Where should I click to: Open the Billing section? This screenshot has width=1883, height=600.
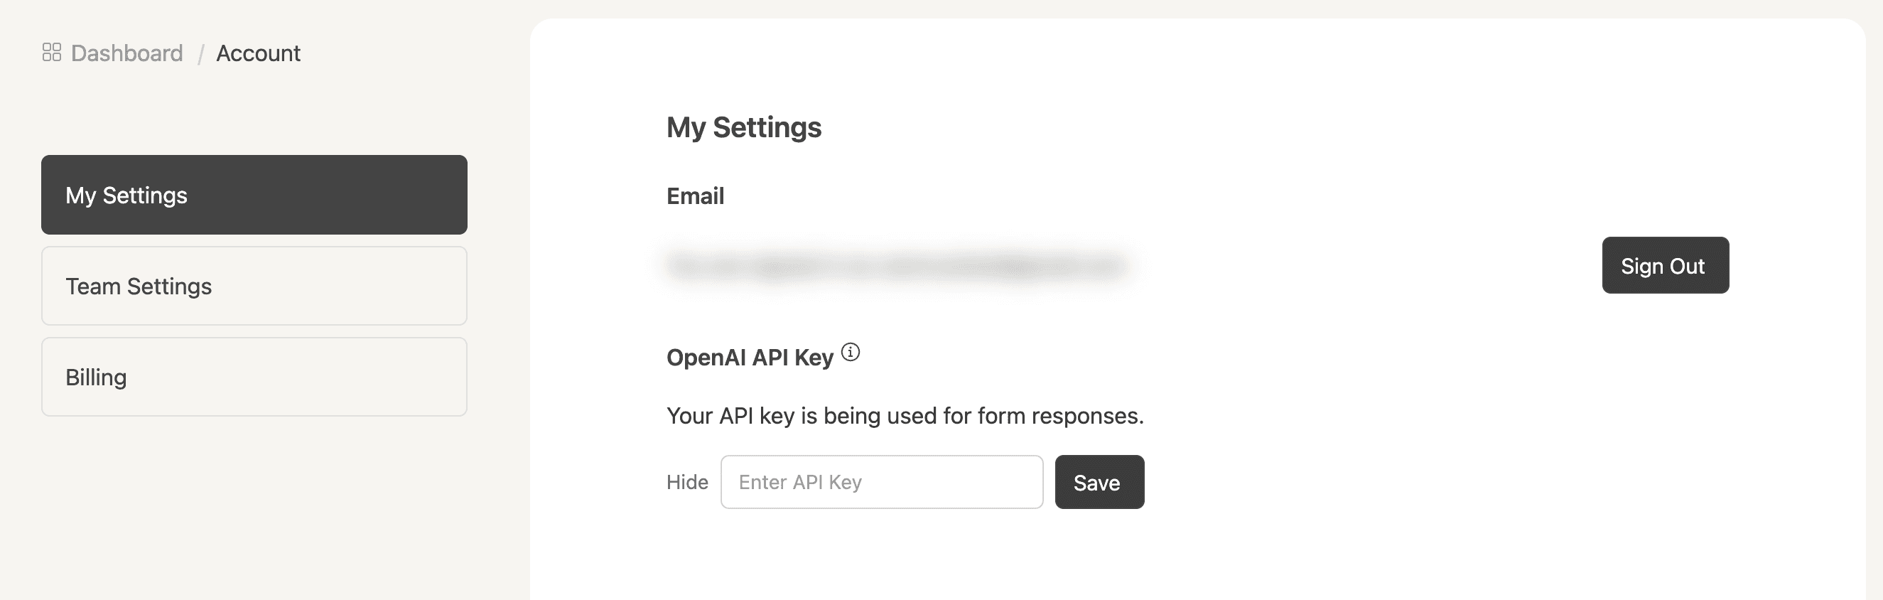(254, 376)
